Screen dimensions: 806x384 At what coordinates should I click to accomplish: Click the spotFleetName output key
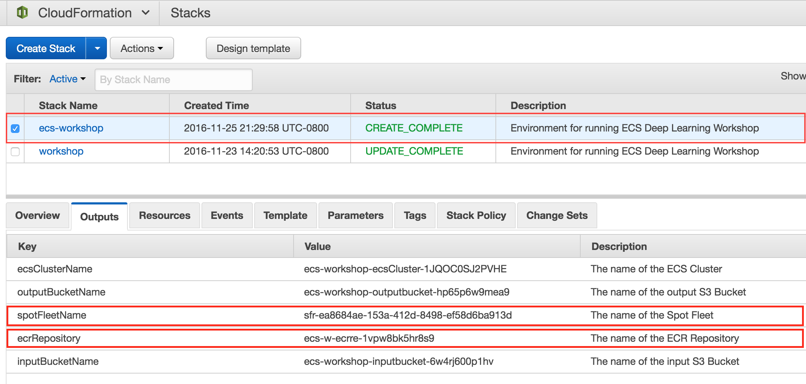(52, 315)
